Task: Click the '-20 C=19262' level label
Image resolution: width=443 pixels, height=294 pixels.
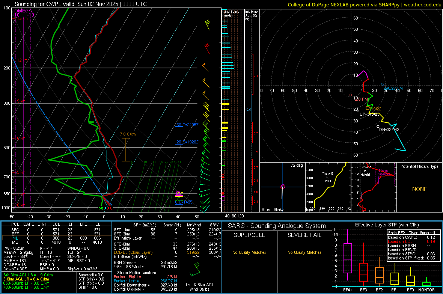Action: point(187,142)
